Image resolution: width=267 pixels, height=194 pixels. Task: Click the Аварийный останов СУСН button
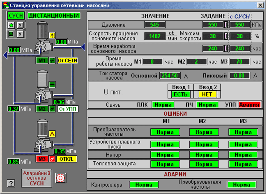point(37,178)
